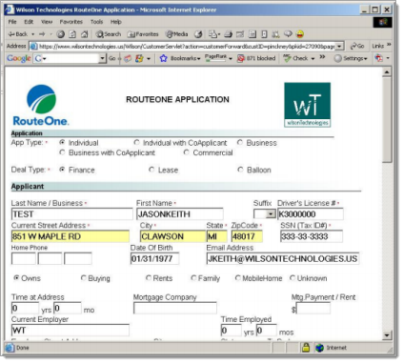
Task: Open the View menu
Action: point(47,22)
